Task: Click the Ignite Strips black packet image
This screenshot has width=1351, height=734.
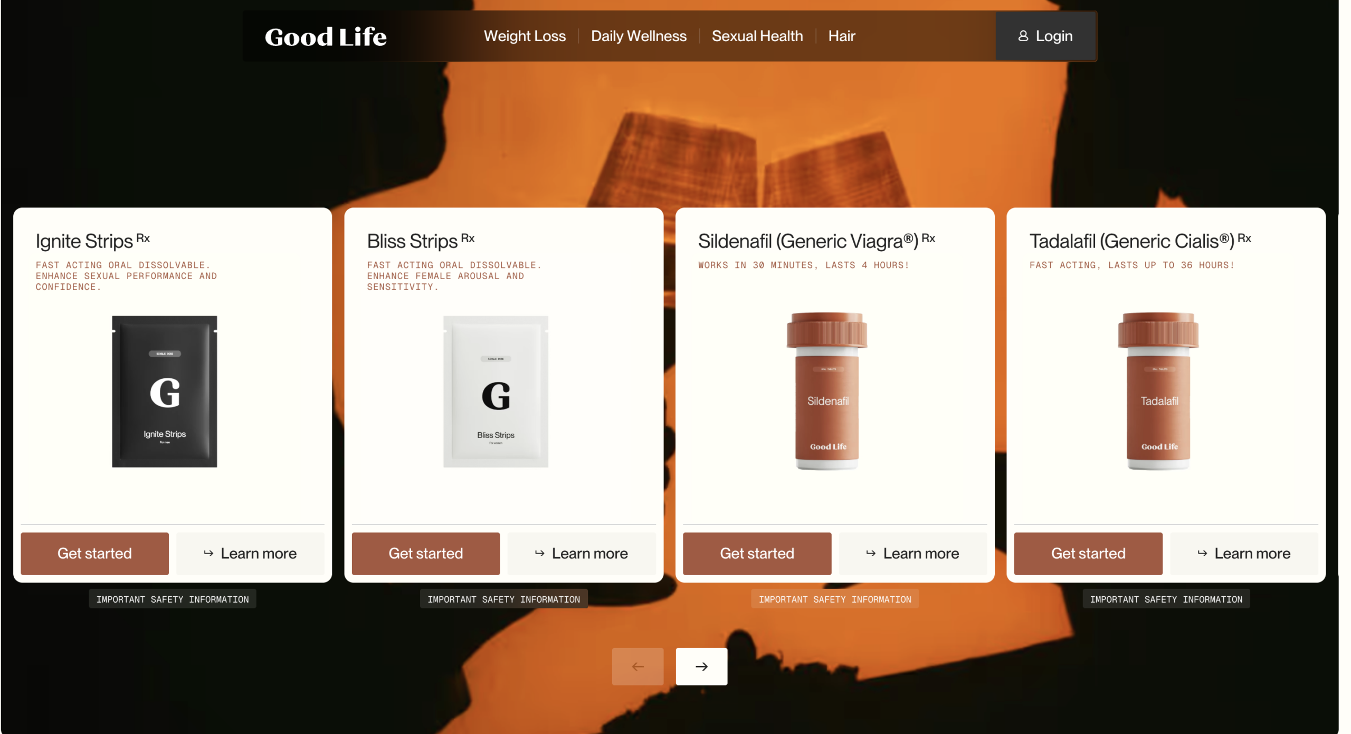Action: [x=164, y=391]
